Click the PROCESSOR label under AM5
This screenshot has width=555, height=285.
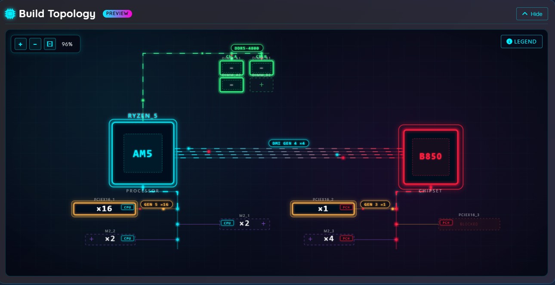[143, 191]
